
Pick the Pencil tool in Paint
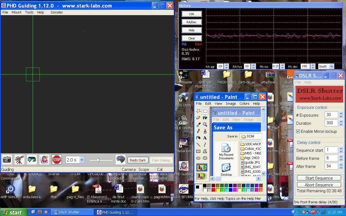tap(198, 131)
